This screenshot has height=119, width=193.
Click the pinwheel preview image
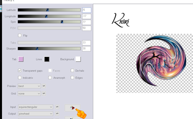[x=161, y=61]
